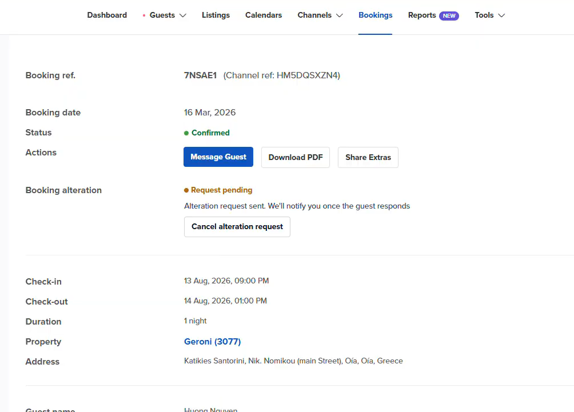The height and width of the screenshot is (412, 574).
Task: Click the booking reference 7NSAE1
Action: click(200, 75)
